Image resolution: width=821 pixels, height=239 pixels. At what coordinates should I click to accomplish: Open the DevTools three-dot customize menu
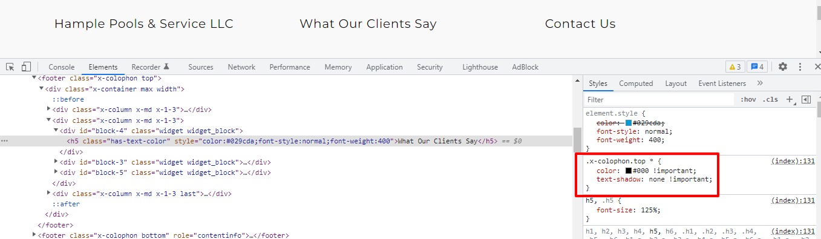click(x=800, y=67)
